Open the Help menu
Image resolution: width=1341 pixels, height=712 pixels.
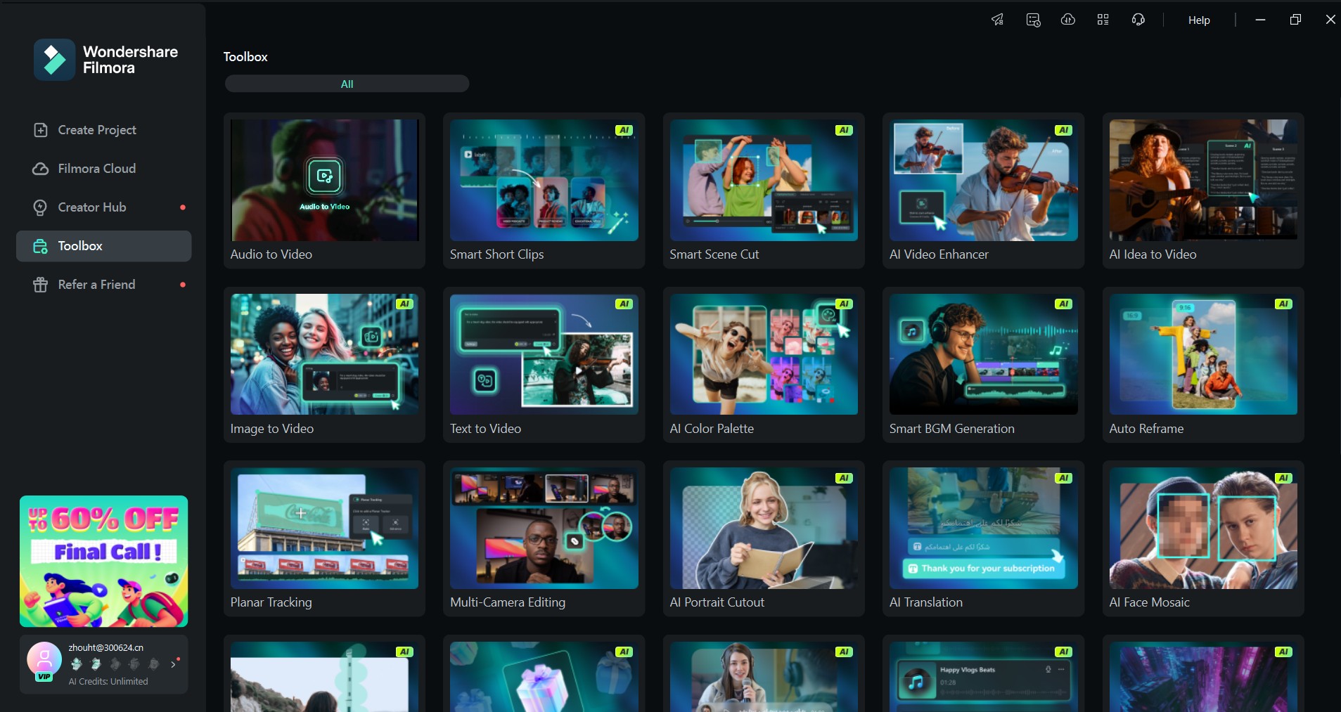click(x=1199, y=20)
